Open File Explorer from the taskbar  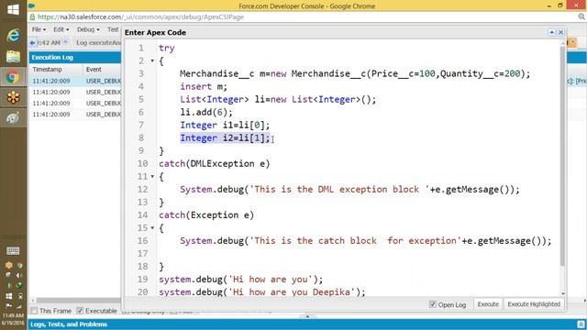point(13,57)
